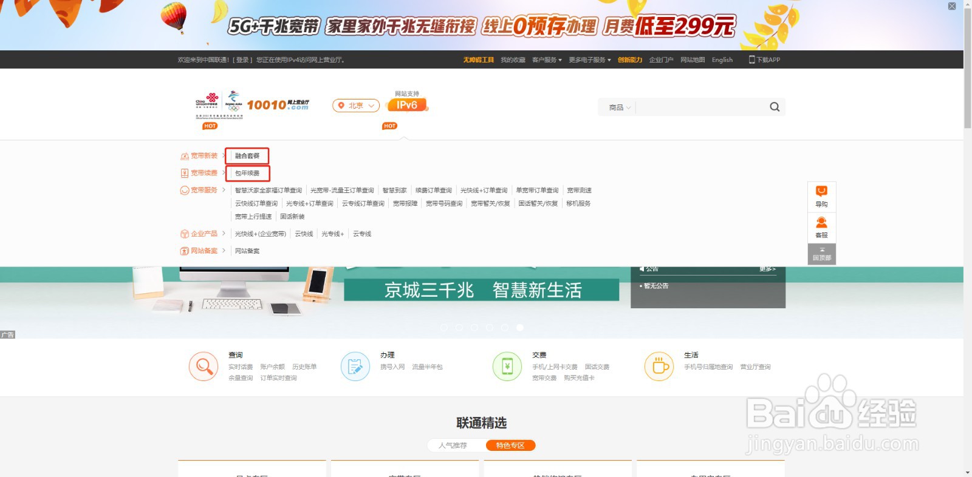Click the 生活 coffee cup circle icon

coord(659,367)
